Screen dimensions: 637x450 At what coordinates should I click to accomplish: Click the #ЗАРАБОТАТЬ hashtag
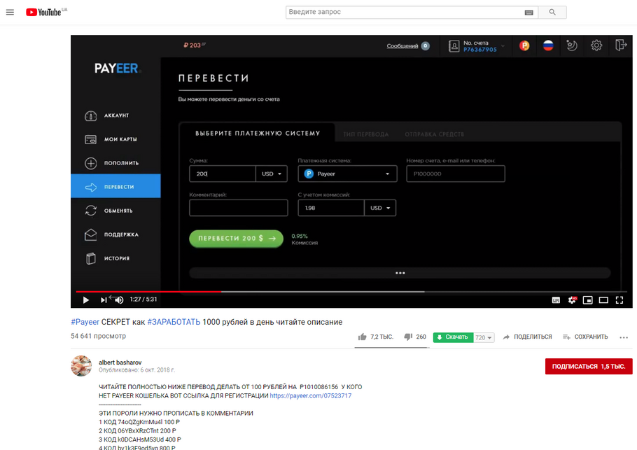click(174, 322)
